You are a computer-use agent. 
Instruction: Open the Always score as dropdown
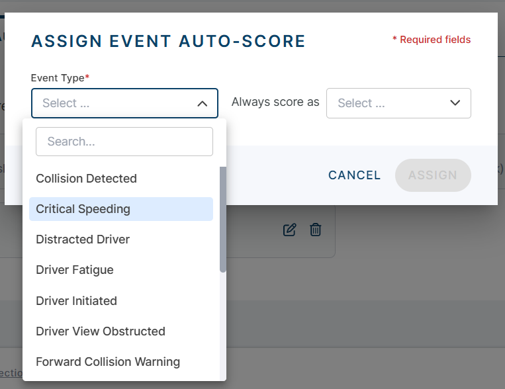pyautogui.click(x=398, y=103)
